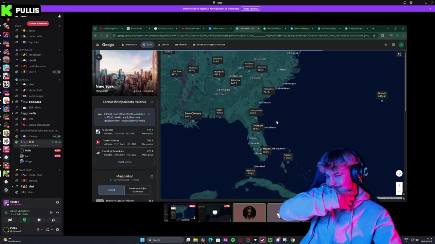Open the Windows Start menu
Screen dimensions: 435x244
tap(142, 240)
